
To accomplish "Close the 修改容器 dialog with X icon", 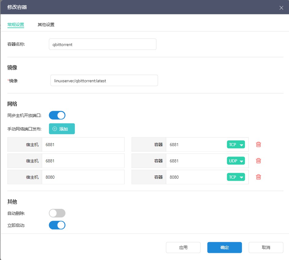I will tap(281, 8).
